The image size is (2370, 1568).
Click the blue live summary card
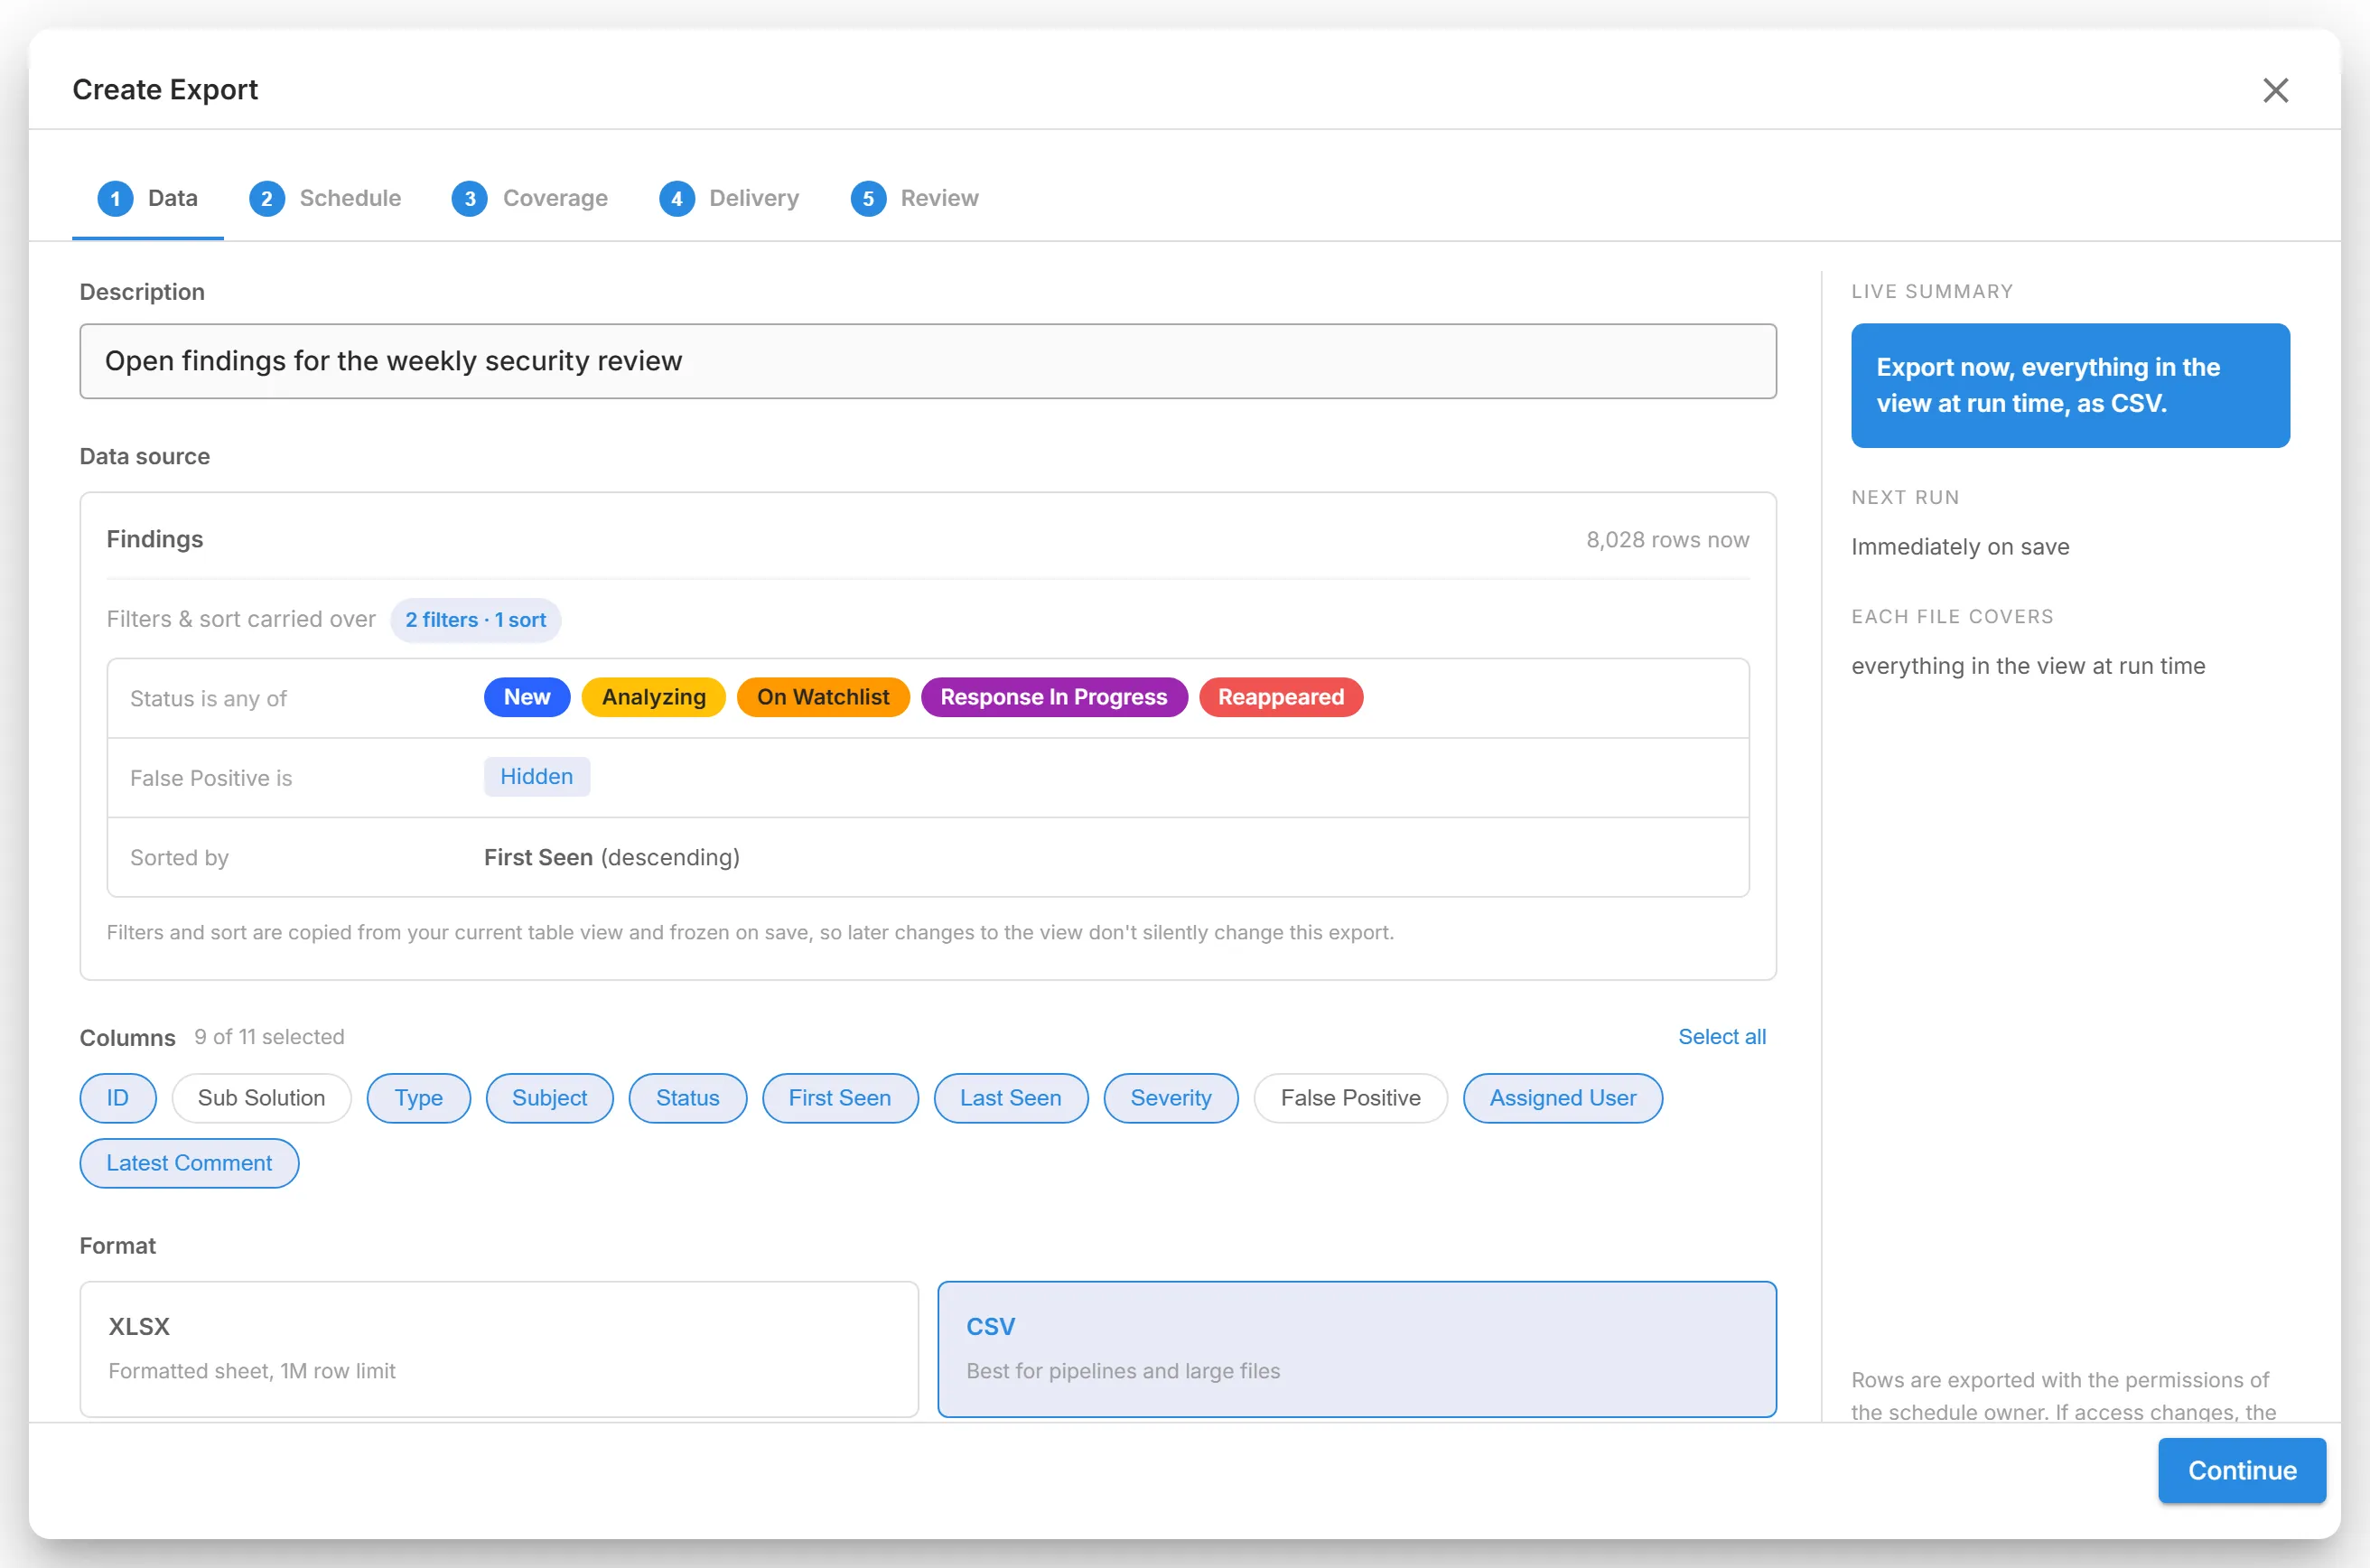(2070, 385)
